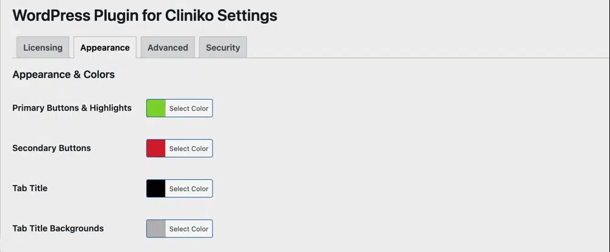The height and width of the screenshot is (252, 610).
Task: Open Select Color beside Tab Title
Action: (x=189, y=189)
